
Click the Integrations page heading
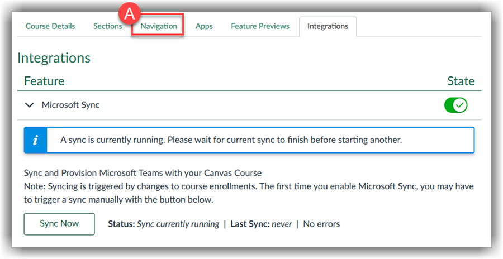click(54, 57)
